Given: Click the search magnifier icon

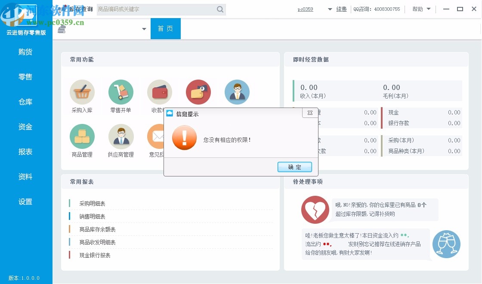Looking at the screenshot, I should pos(220,9).
